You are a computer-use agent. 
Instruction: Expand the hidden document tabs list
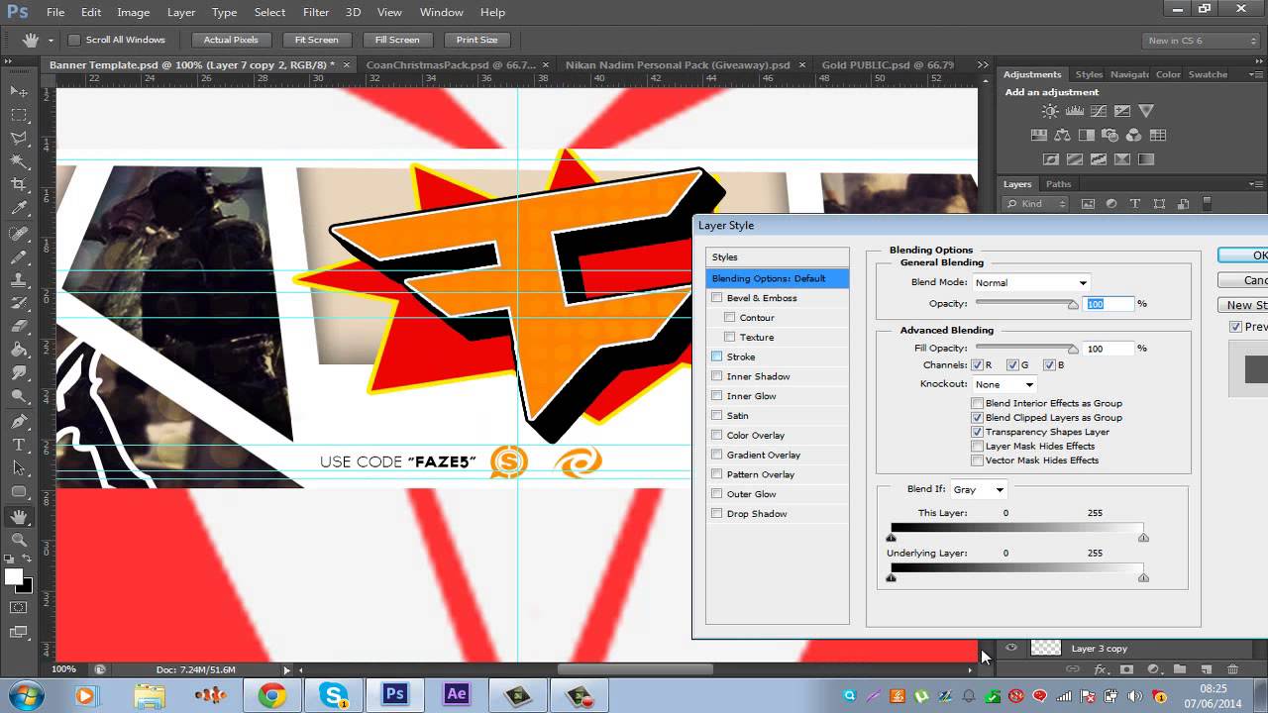coord(983,64)
